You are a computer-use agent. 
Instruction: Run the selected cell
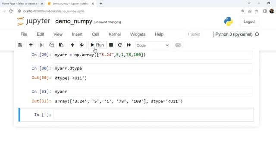(x=97, y=45)
